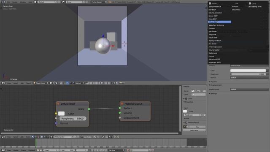Screen dimensions: 270x152
Task: Select Glossy BSDF in the shader menu
Action: [x=213, y=16]
